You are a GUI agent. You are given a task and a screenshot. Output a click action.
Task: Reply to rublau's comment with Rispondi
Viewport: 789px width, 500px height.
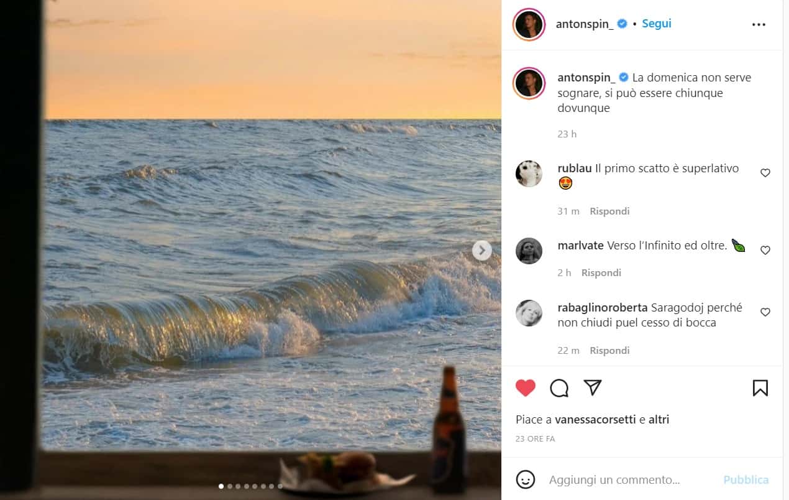609,211
